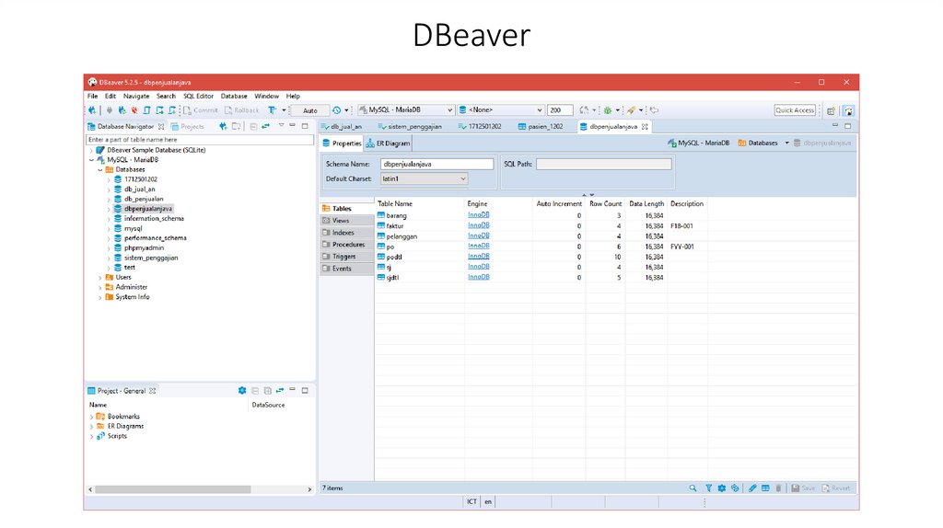The width and height of the screenshot is (943, 528).
Task: Close the dbpenjualanjava editor tab via X
Action: point(645,127)
